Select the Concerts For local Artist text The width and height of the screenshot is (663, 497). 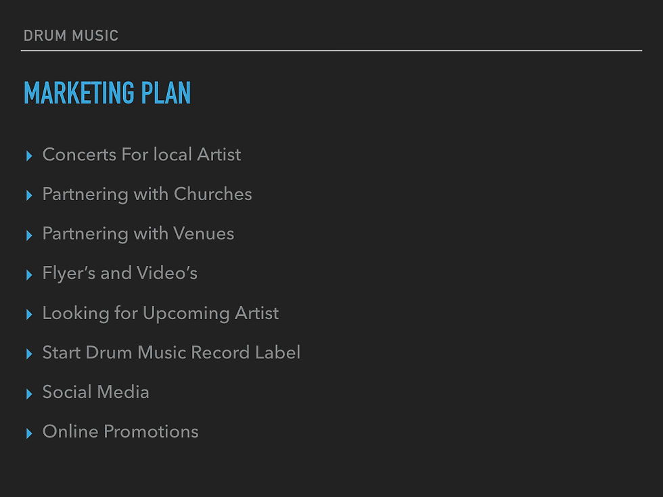[141, 155]
